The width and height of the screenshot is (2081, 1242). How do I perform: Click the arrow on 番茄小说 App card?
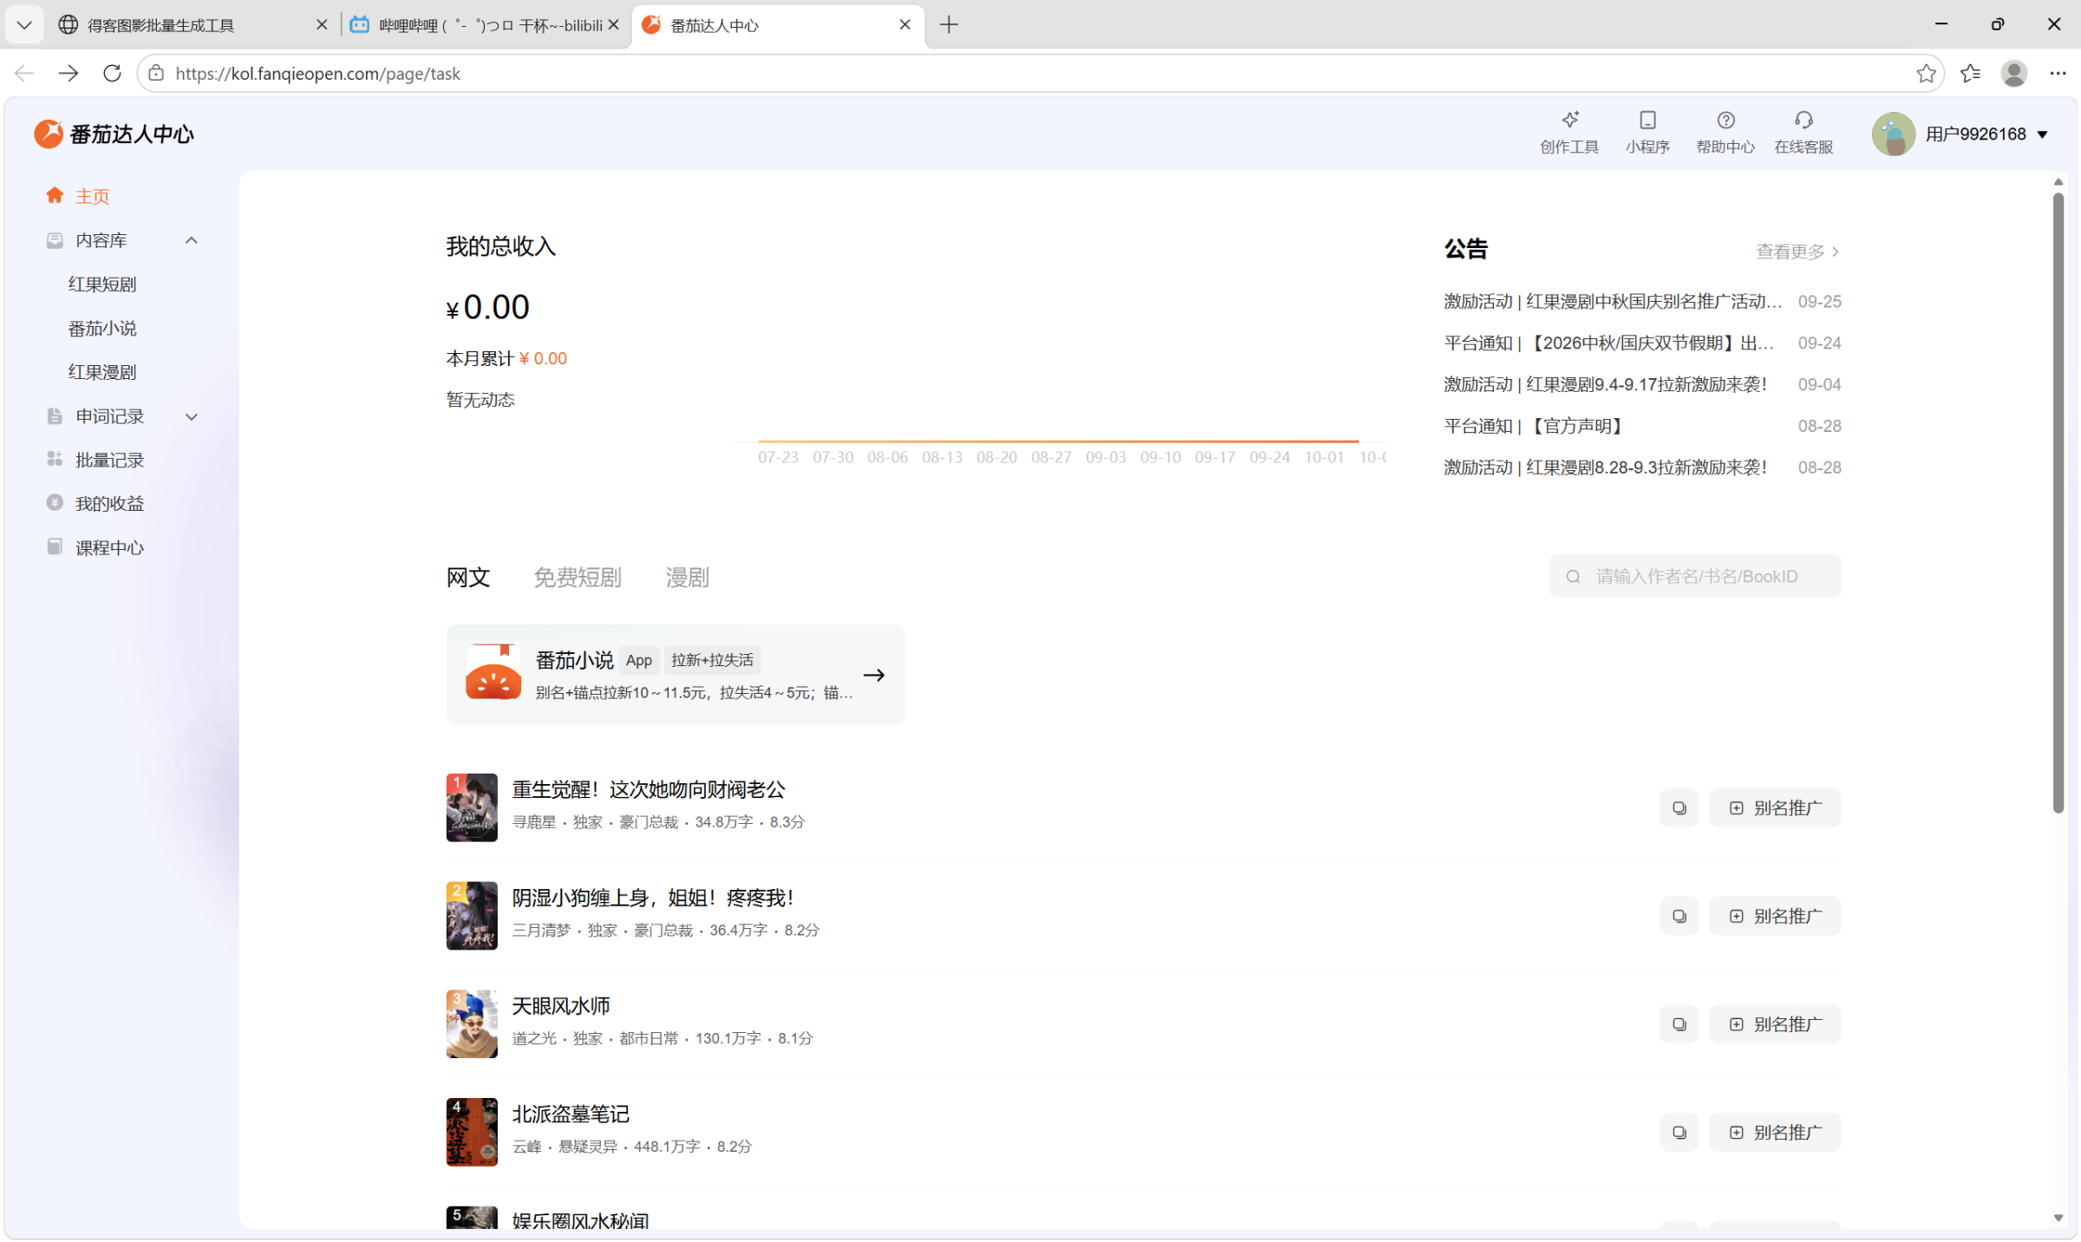(873, 675)
